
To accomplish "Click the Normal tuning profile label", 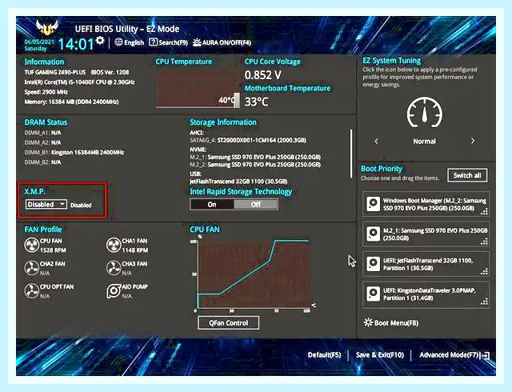I will pos(424,142).
